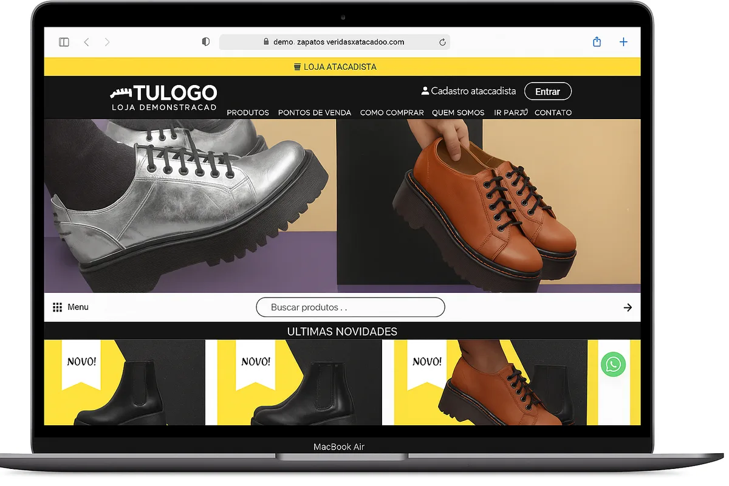Open Cadastro ataccadista registration
Viewport: 729px width, 486px height.
point(473,91)
